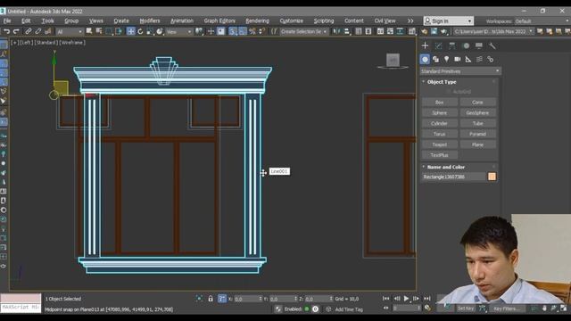571x321 pixels.
Task: Click the Torus primitive button
Action: 440,134
